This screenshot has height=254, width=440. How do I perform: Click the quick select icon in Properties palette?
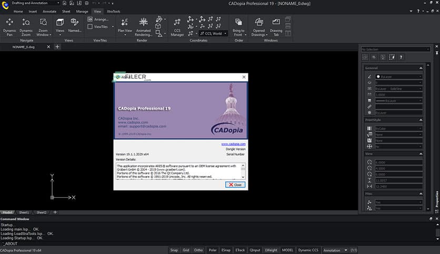[x=392, y=57]
